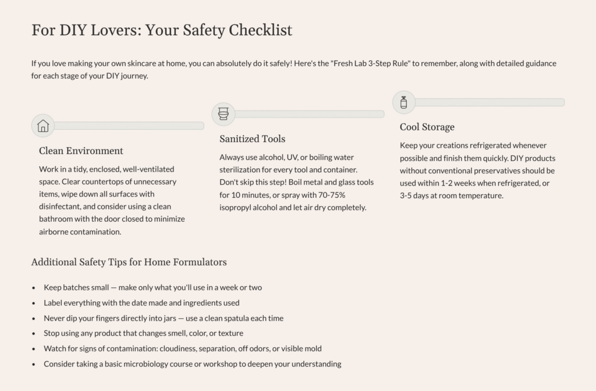The image size is (596, 391).
Task: Click the "Watch for signs of contamination" tip
Action: (x=183, y=349)
